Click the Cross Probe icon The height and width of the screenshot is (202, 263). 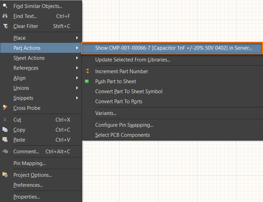5,108
